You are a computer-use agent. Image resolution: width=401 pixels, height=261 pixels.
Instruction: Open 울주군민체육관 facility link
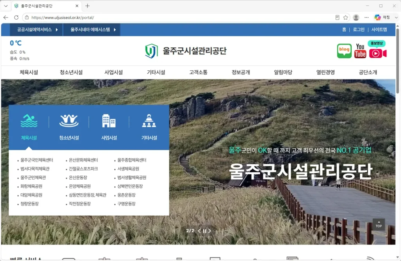click(33, 177)
